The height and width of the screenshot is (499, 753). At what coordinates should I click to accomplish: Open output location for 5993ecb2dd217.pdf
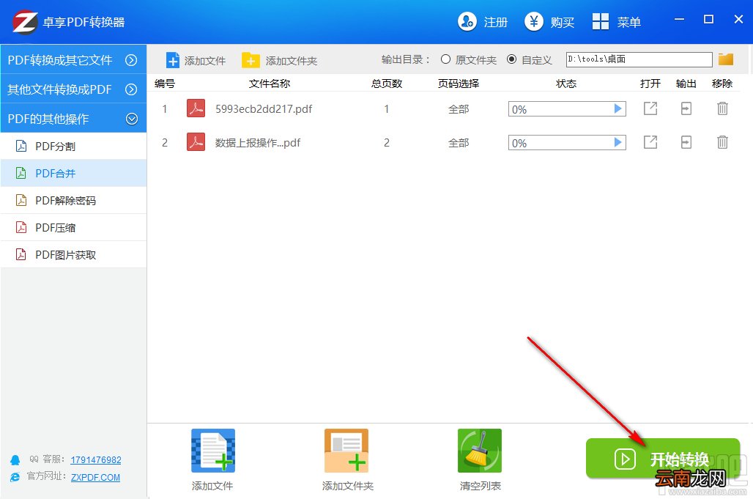686,108
